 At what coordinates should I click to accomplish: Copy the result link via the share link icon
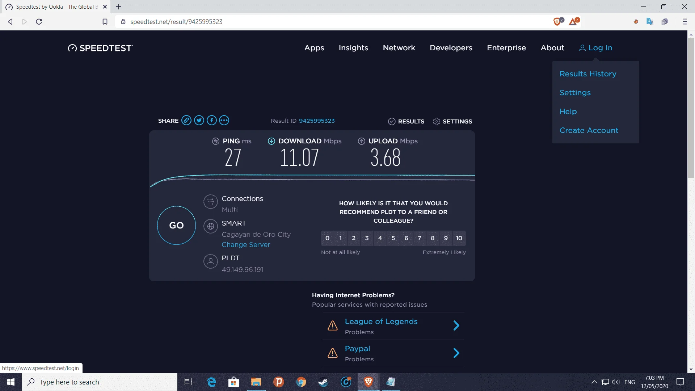[x=186, y=121]
